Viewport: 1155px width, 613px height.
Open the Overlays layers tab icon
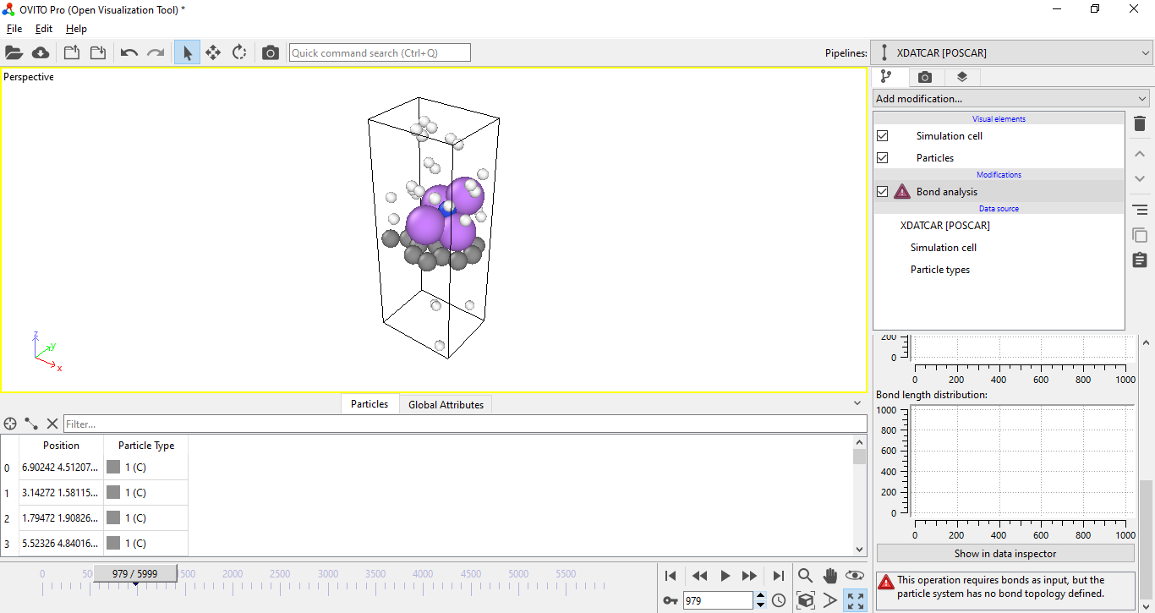tap(961, 77)
